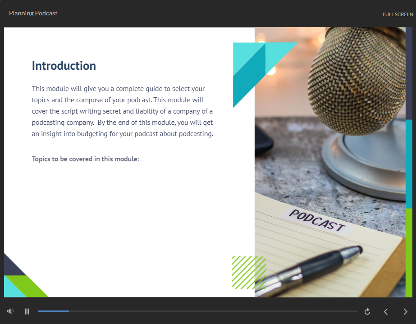Click "Topics to be covered in this module" text
Image resolution: width=416 pixels, height=324 pixels.
coord(86,159)
